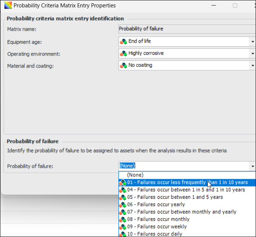Select the (None) list option

[135, 175]
